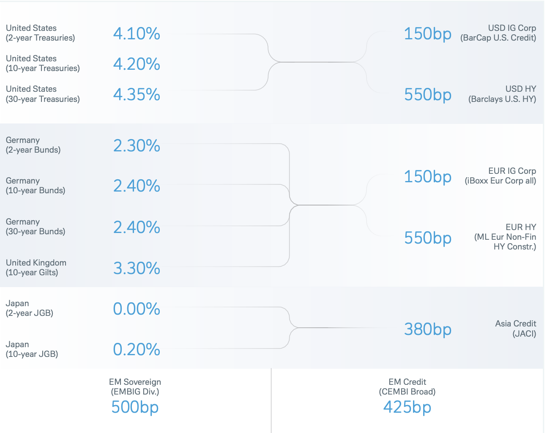Select the 425bp EM Credit CEMBI Broad value
Image resolution: width=547 pixels, height=433 pixels.
pyautogui.click(x=407, y=407)
